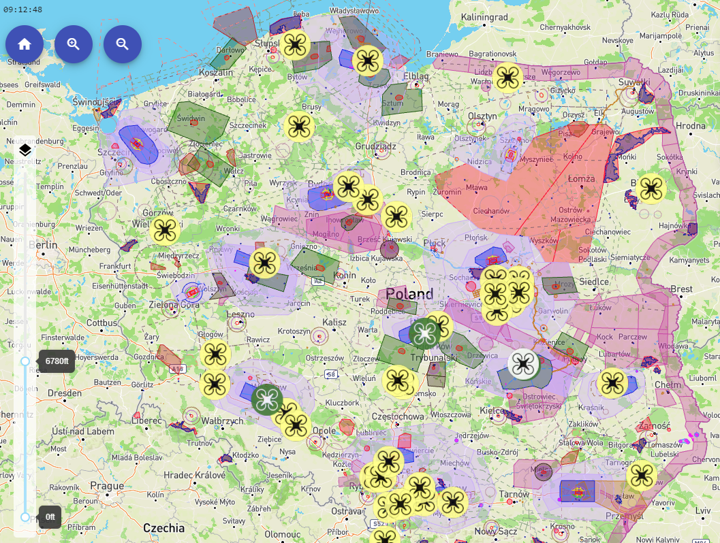The width and height of the screenshot is (720, 543).
Task: Click the Olsztyn city label
Action: [482, 116]
